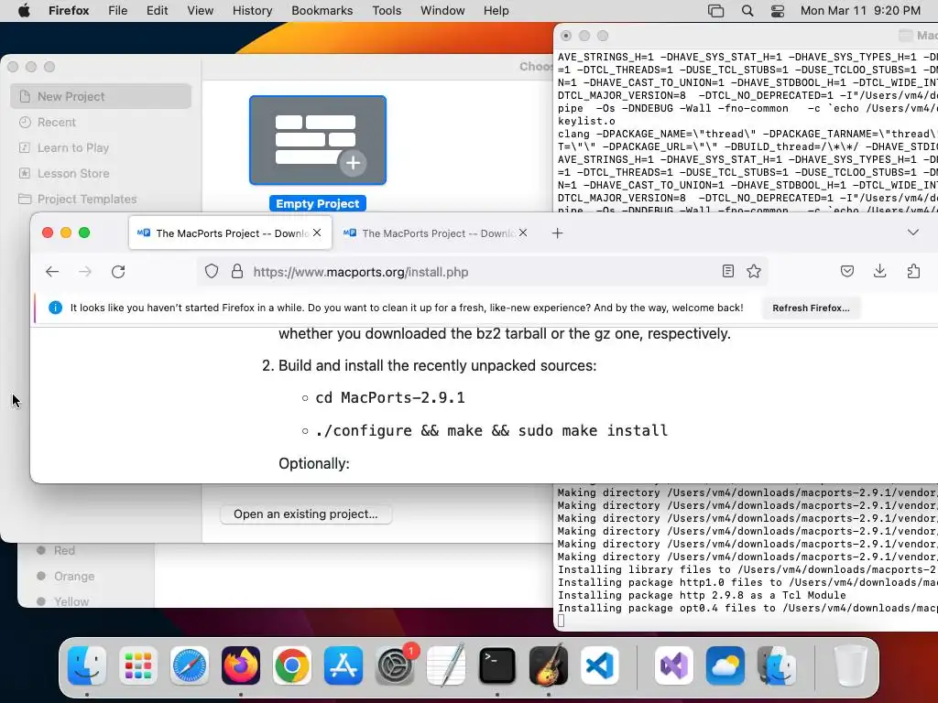Viewport: 938px width, 703px height.
Task: Launch Visual Studio from the Dock
Action: coord(674,665)
